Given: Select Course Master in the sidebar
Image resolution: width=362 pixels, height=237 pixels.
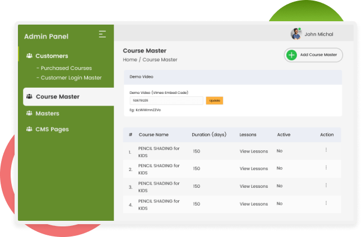Looking at the screenshot, I should pos(68,97).
